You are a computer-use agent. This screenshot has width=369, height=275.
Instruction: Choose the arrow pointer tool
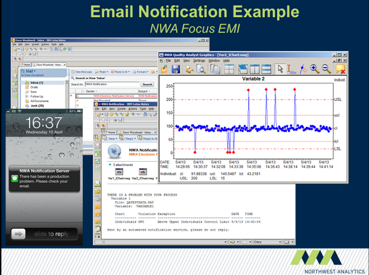[x=280, y=69]
